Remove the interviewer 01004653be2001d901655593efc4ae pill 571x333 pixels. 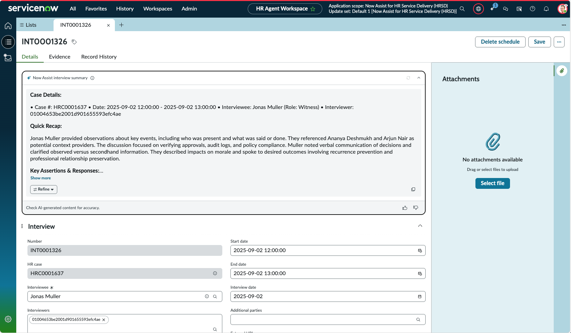click(104, 320)
